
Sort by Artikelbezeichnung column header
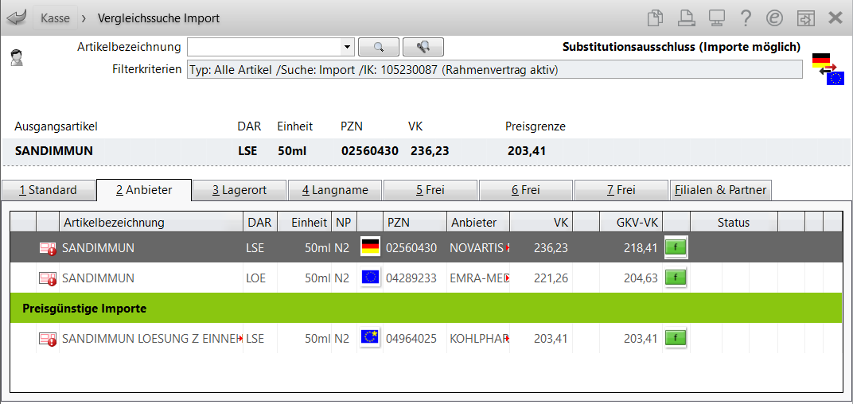click(150, 222)
